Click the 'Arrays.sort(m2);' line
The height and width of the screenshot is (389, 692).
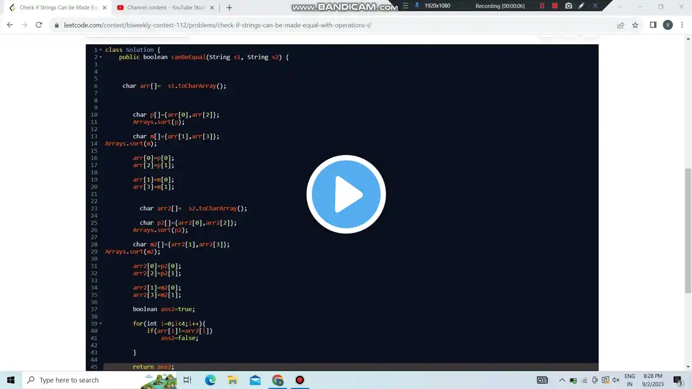(132, 252)
